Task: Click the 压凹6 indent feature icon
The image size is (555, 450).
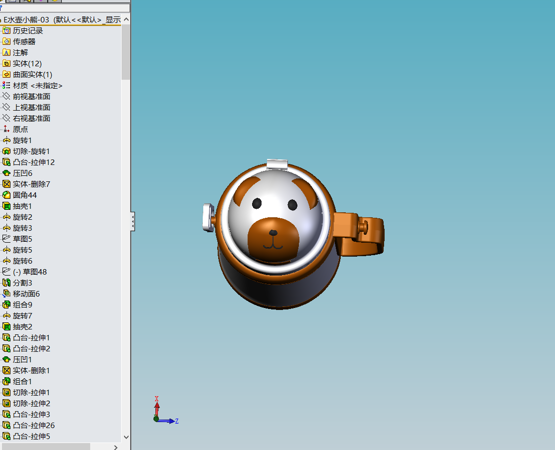Action: click(x=6, y=173)
